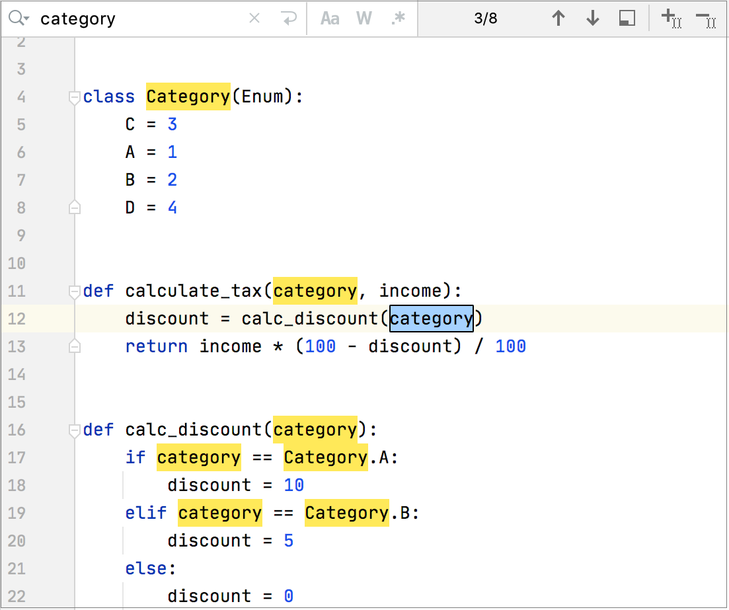Screen dimensions: 729x610
Task: Click the insert newline arrow icon
Action: pyautogui.click(x=289, y=19)
